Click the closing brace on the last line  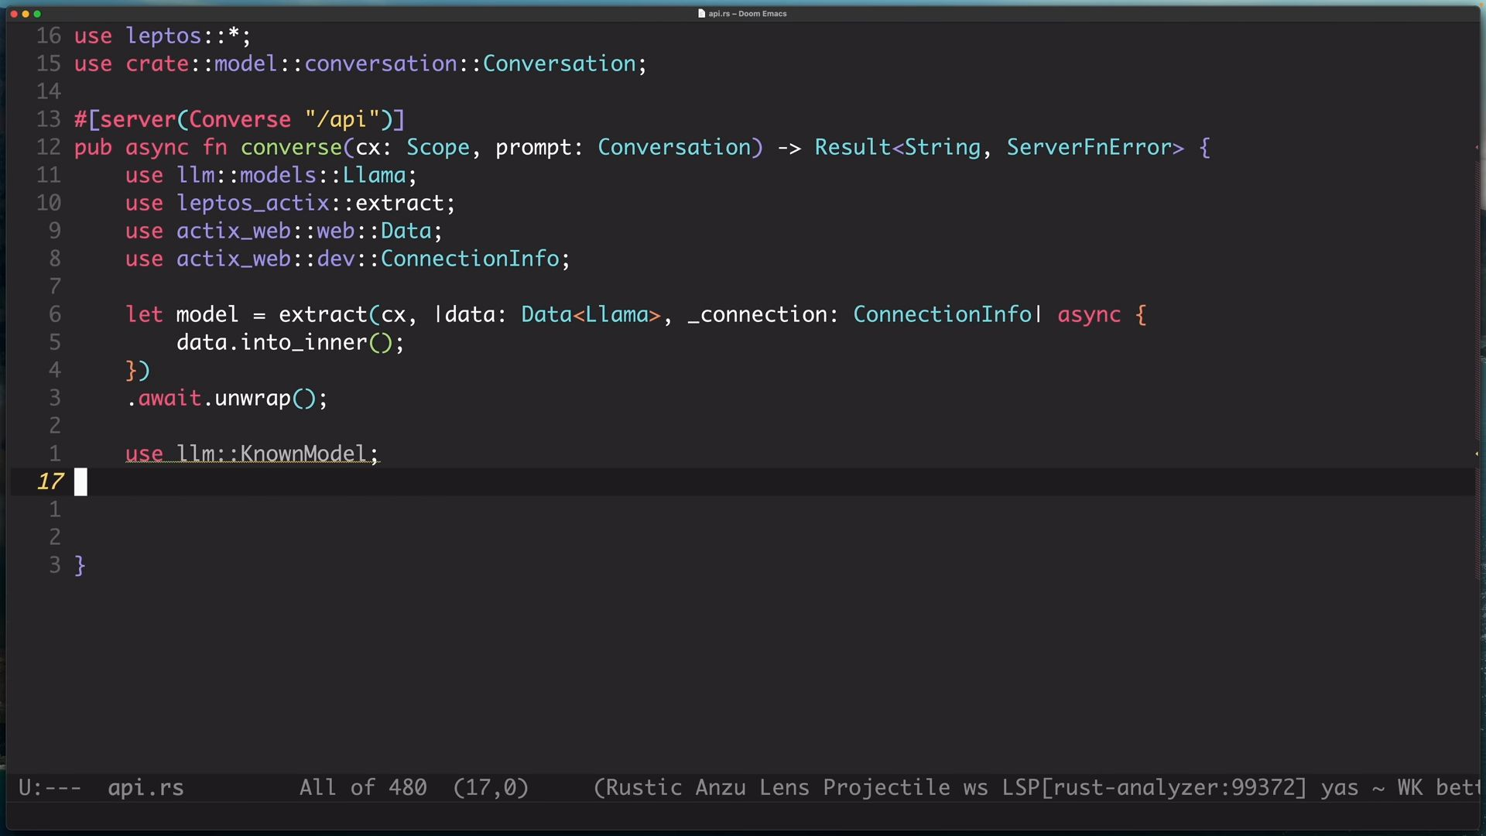click(x=80, y=565)
